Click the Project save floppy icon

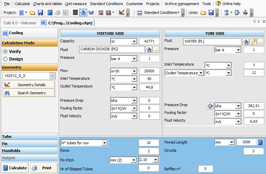point(40,13)
